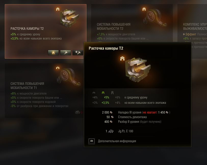Select the Система повышения мобильности T1 card
The height and width of the screenshot is (165, 207).
coord(44,90)
